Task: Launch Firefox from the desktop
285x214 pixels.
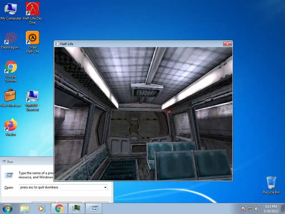Action: point(11,127)
